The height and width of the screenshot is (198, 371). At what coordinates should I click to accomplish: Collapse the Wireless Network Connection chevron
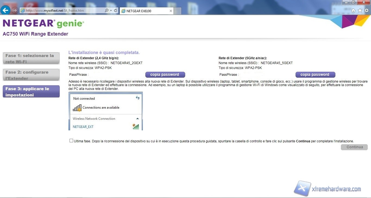[137, 119]
